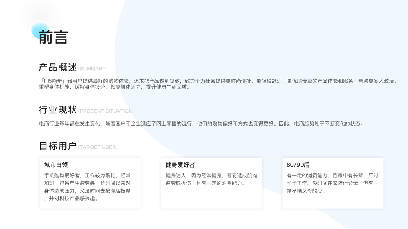Click the 健身爱好者 card title
The height and width of the screenshot is (229, 408).
(180, 165)
